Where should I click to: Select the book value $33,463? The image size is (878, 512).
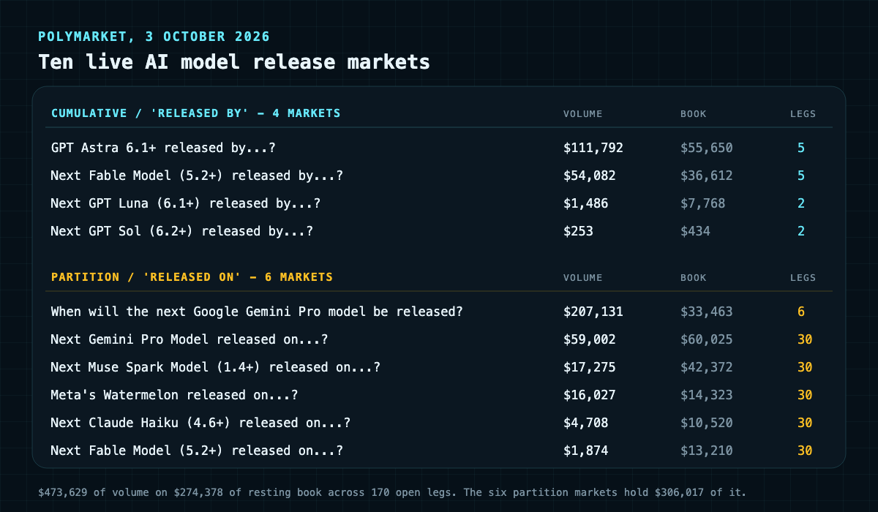point(707,312)
